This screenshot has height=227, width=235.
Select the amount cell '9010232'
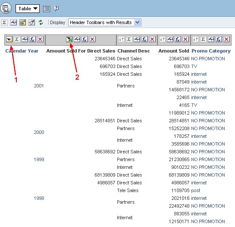pos(180,167)
